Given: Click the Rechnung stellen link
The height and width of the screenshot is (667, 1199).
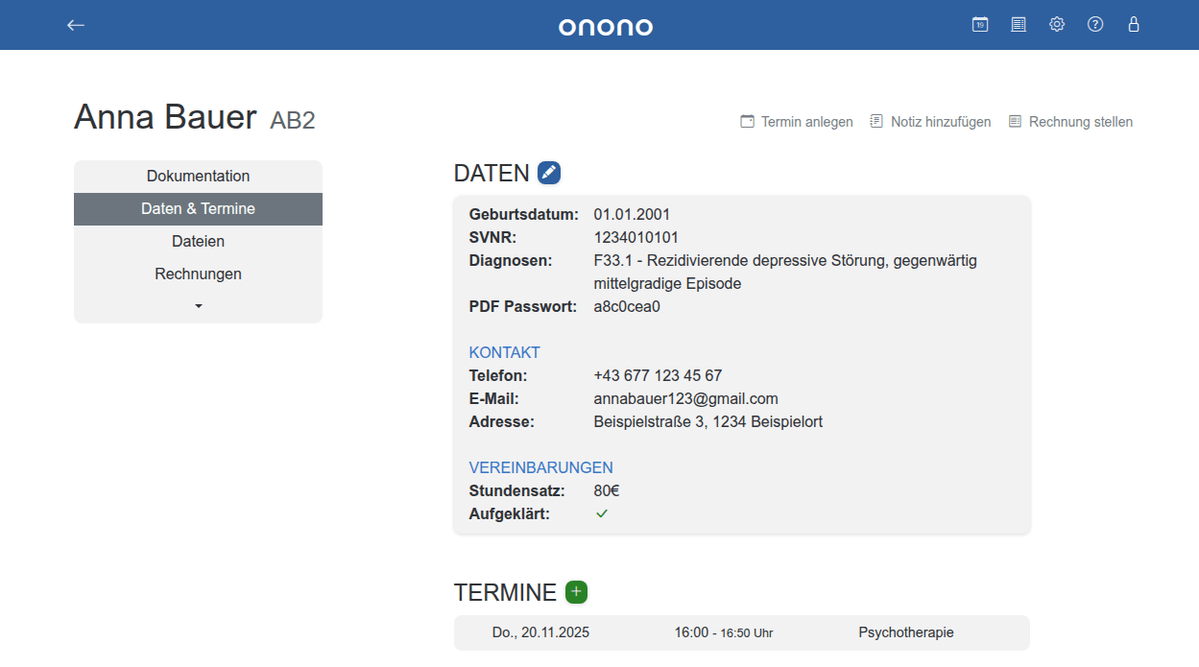Looking at the screenshot, I should tap(1080, 121).
